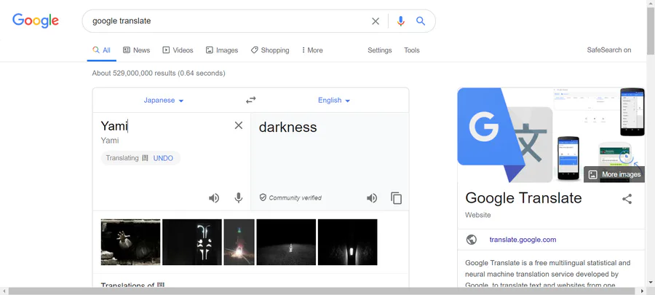Open the fifth image with small light

pos(348,242)
